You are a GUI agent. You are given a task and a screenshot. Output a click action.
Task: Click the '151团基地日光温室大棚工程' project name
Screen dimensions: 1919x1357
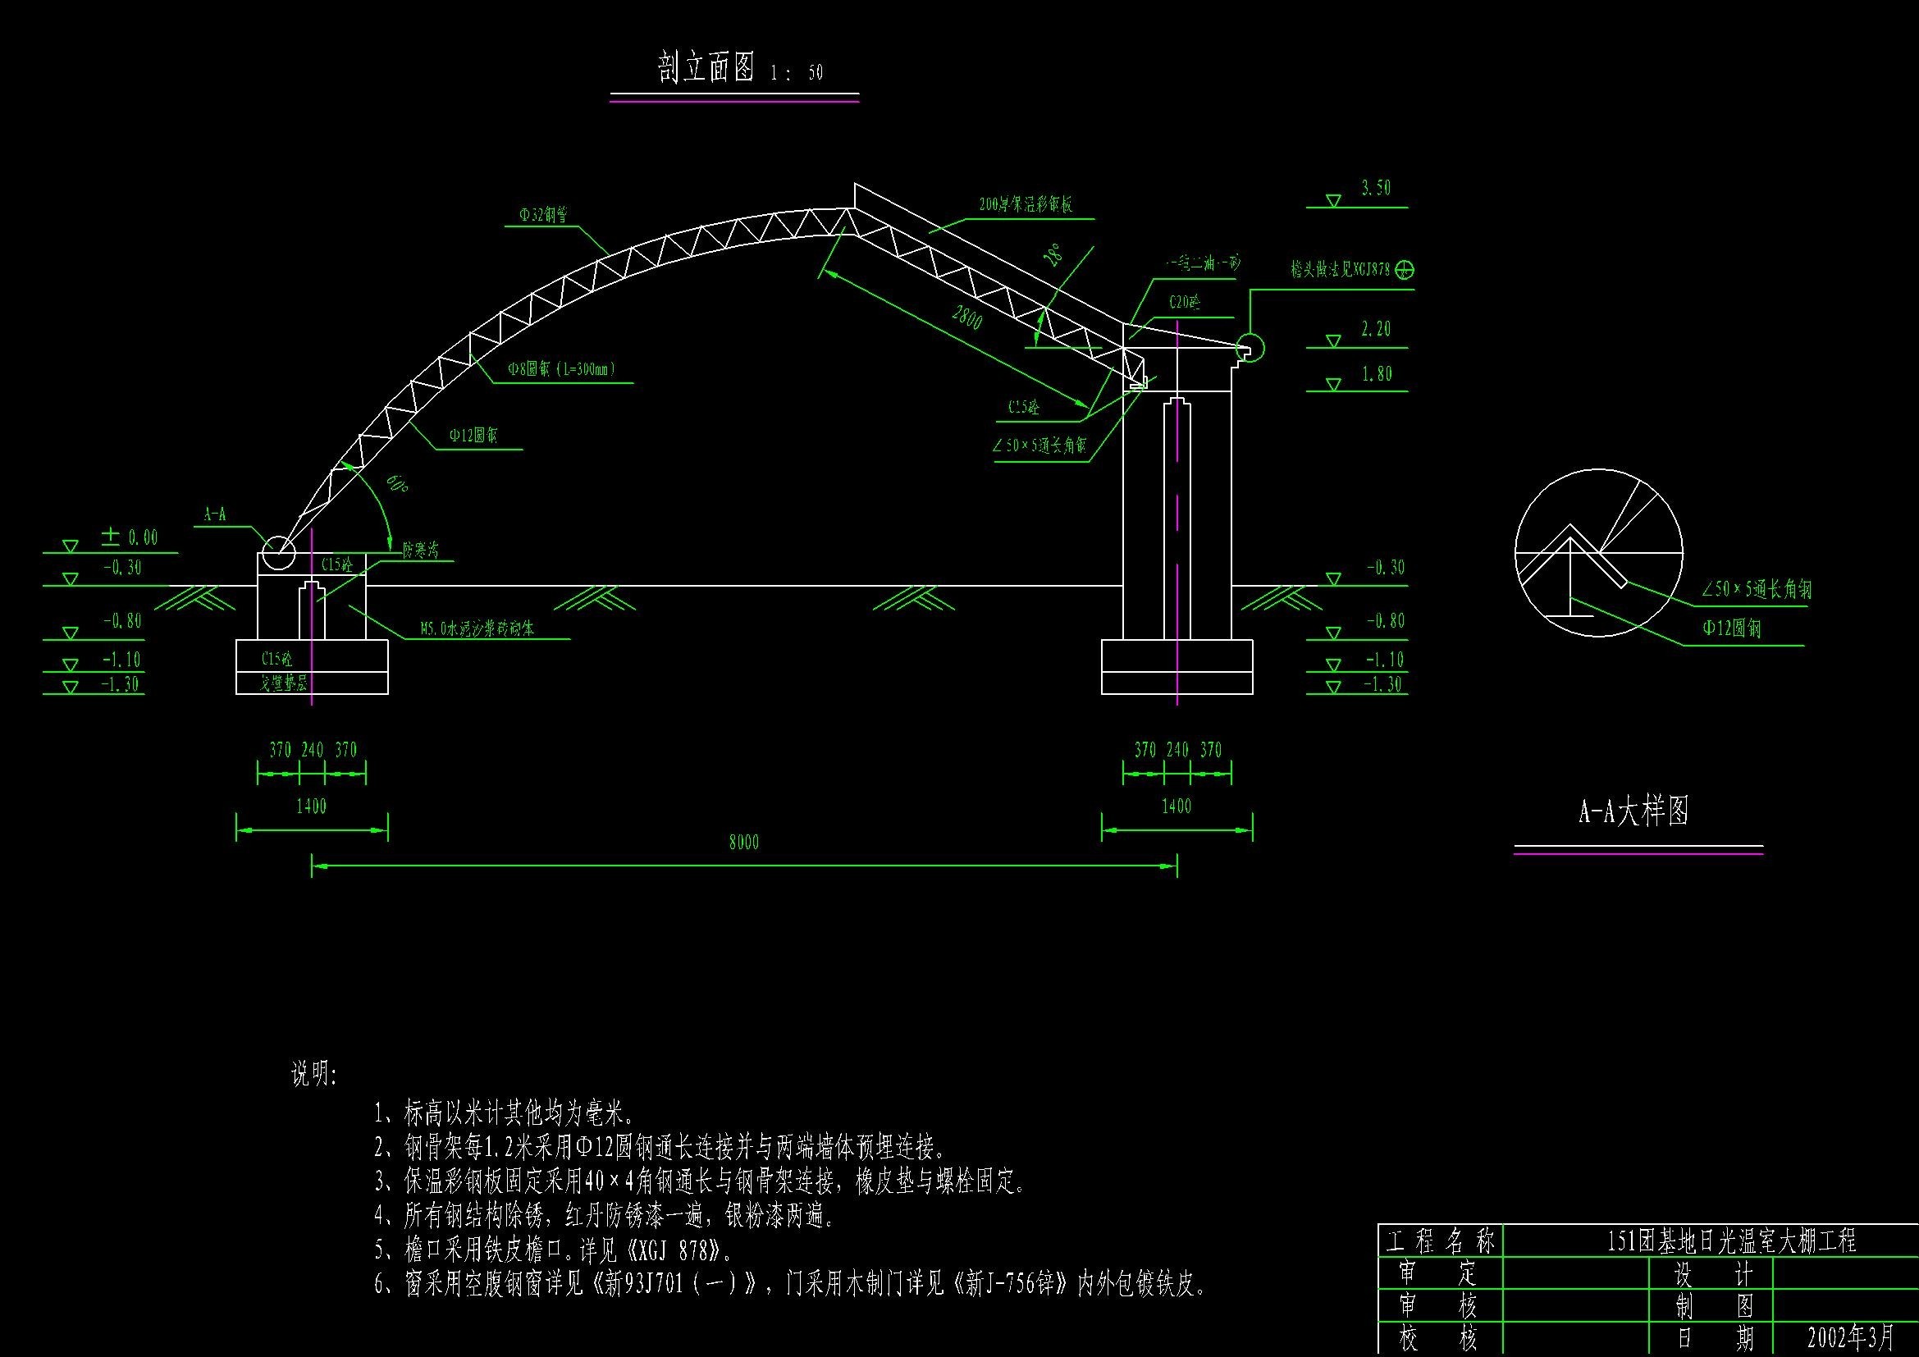coord(1732,1241)
